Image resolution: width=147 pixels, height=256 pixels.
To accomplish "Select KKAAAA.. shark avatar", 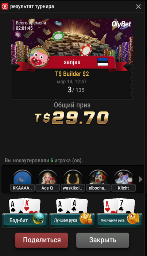I will 23,177.
